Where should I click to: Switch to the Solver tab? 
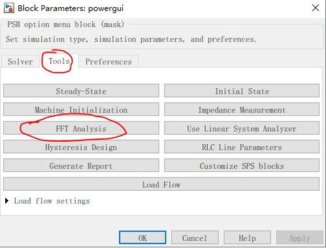coord(20,62)
